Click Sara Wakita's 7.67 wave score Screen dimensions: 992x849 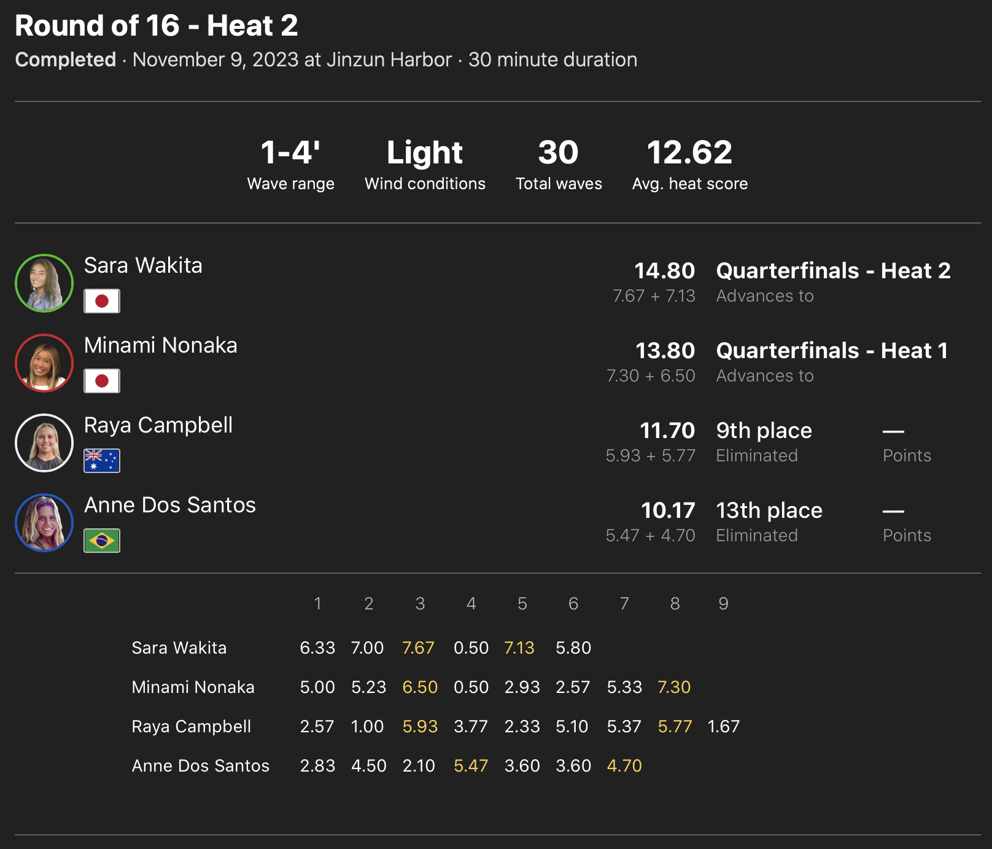418,648
